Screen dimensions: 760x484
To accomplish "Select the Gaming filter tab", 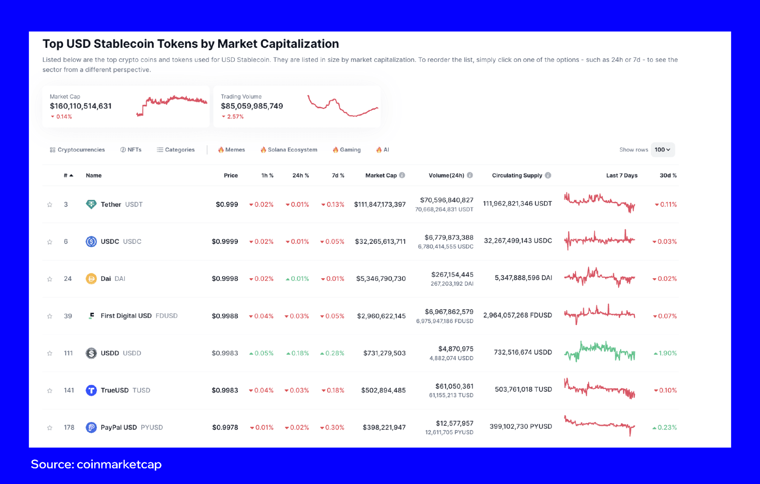I will (347, 150).
